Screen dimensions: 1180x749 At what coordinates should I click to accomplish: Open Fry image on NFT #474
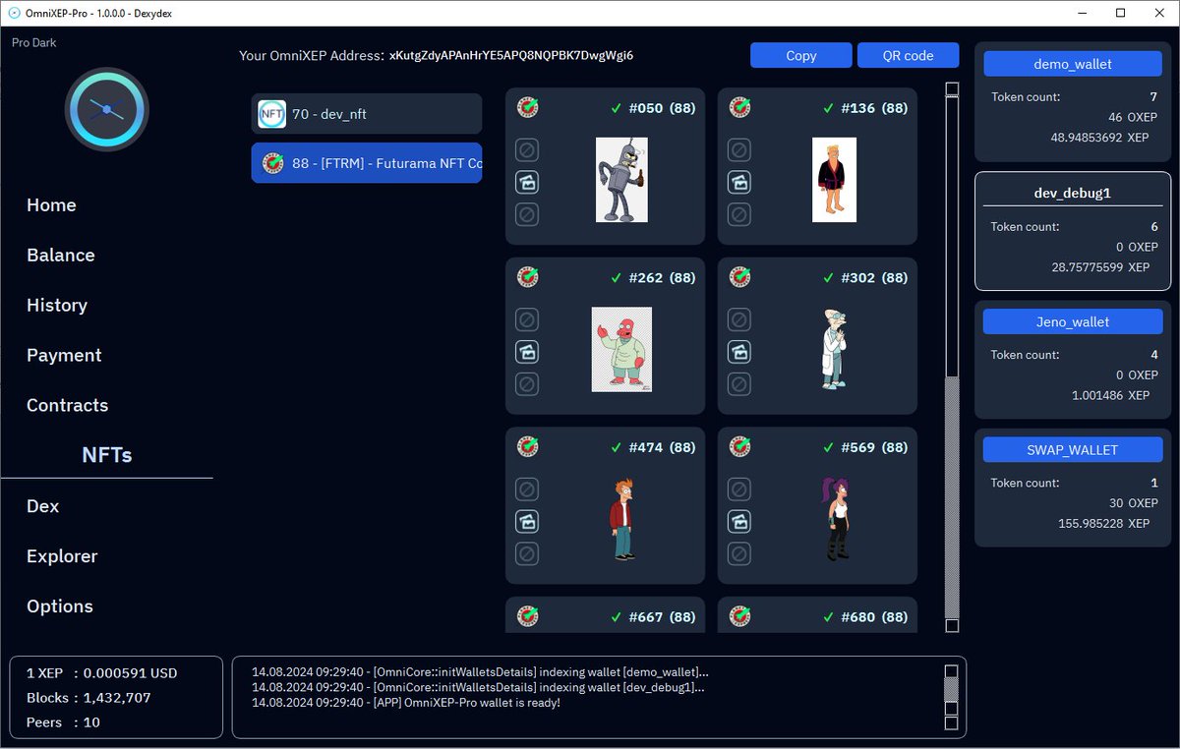click(621, 519)
